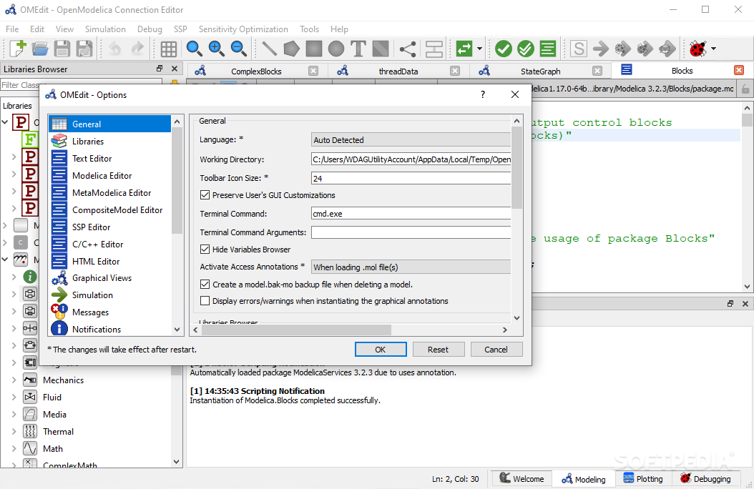Toggle the Hide Variables Browser checkbox
Viewport: 754px width, 489px height.
tap(205, 250)
